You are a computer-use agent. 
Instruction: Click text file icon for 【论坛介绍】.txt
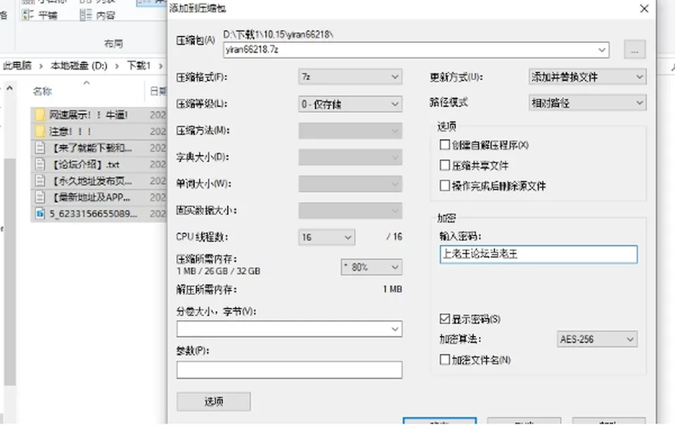(x=40, y=164)
